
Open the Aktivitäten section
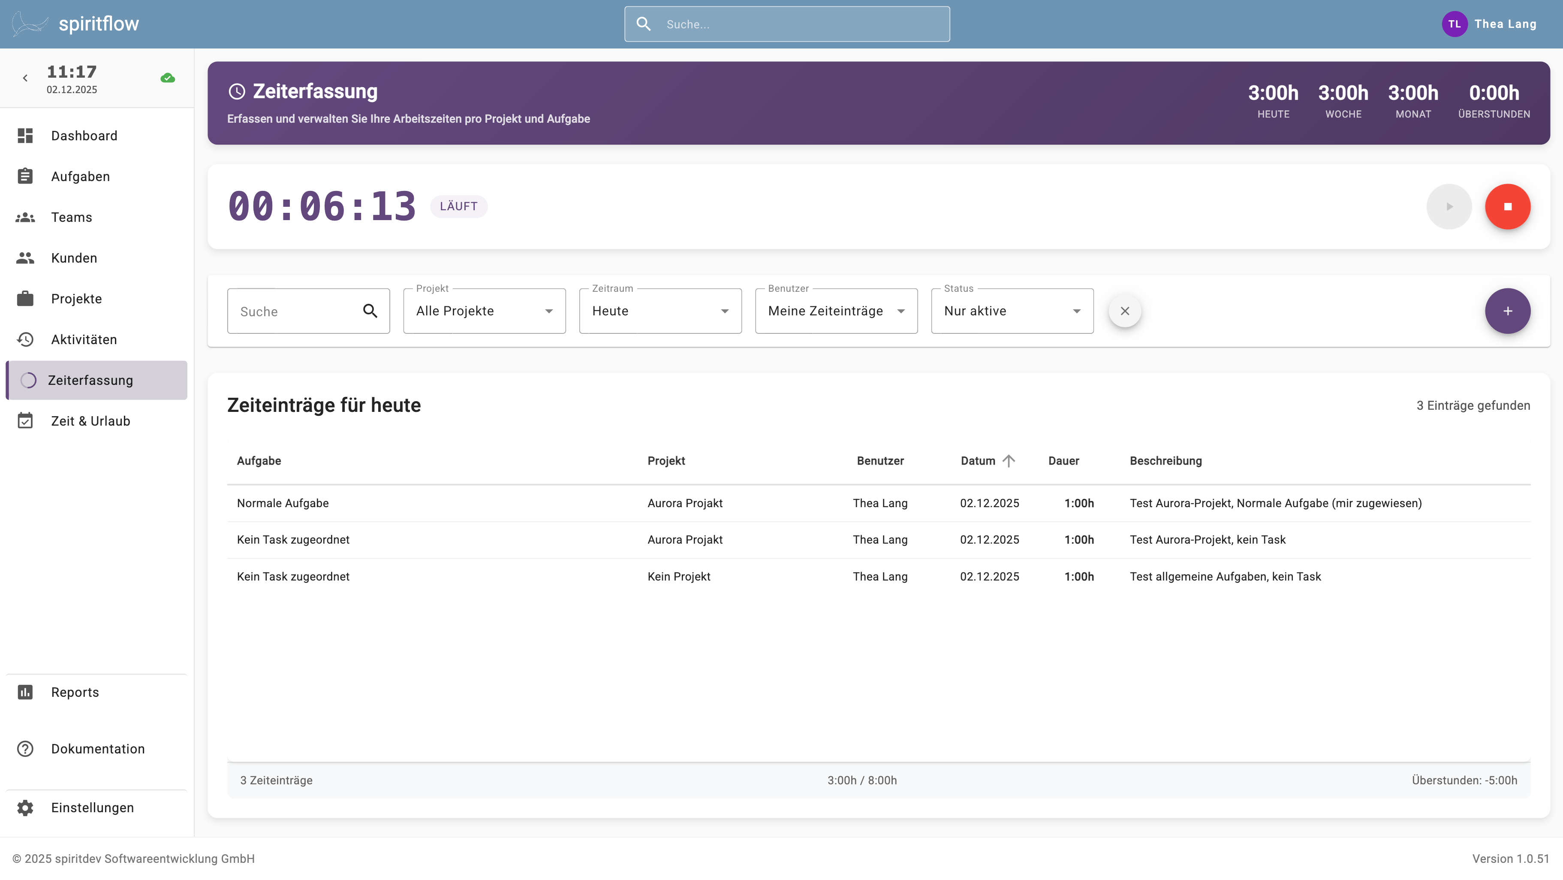[x=96, y=339]
